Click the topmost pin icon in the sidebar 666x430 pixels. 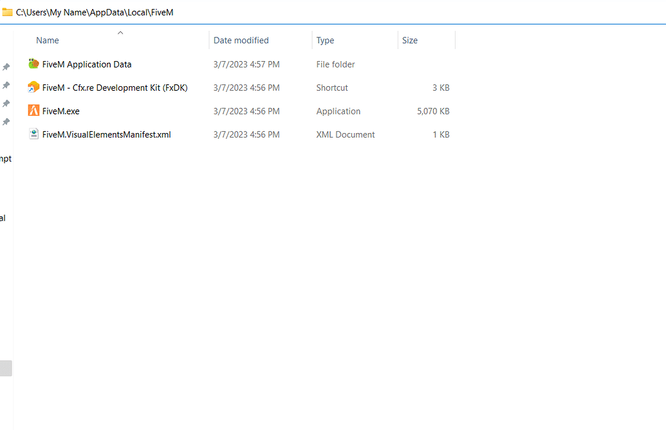pos(6,66)
